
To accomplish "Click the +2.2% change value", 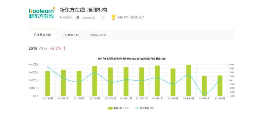I will tap(56, 48).
